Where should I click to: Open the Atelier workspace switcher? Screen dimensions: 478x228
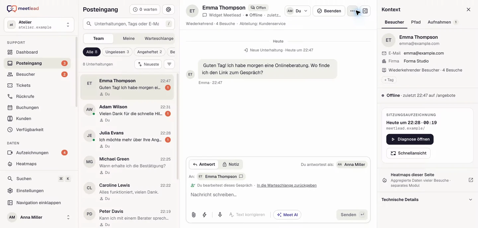pos(39,25)
